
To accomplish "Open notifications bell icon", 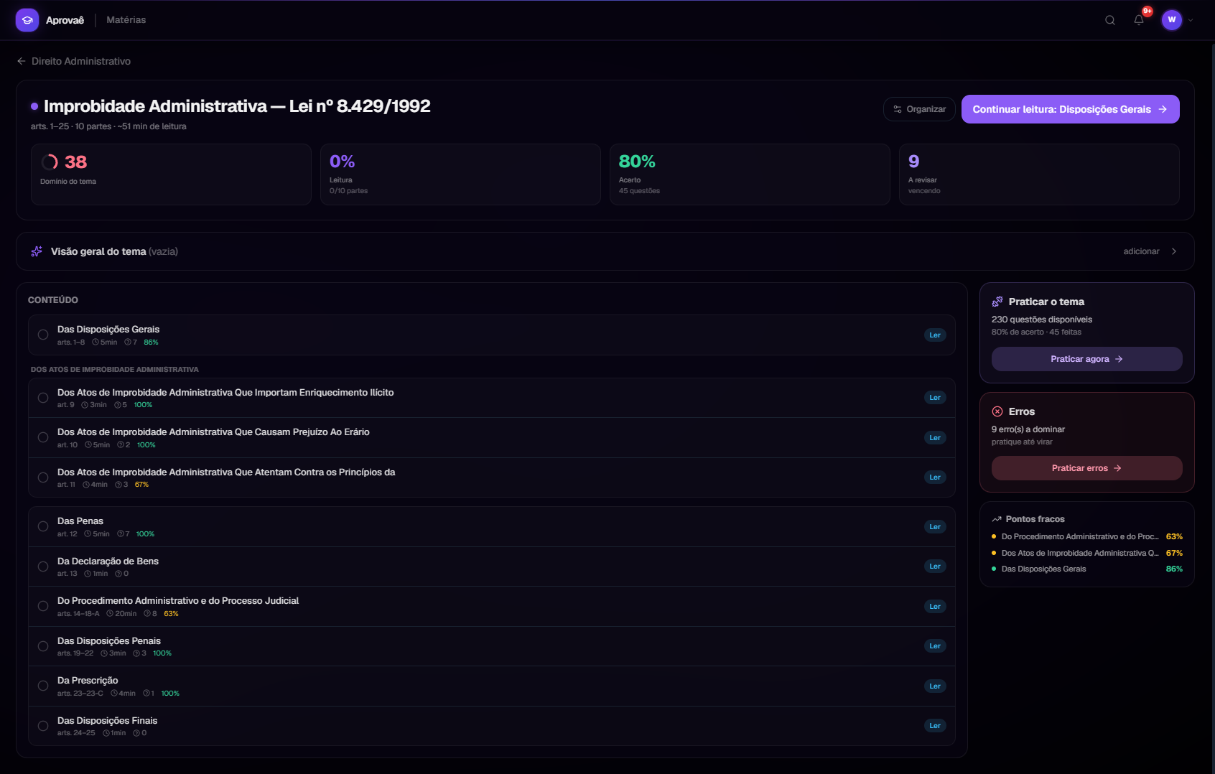I will pyautogui.click(x=1139, y=20).
